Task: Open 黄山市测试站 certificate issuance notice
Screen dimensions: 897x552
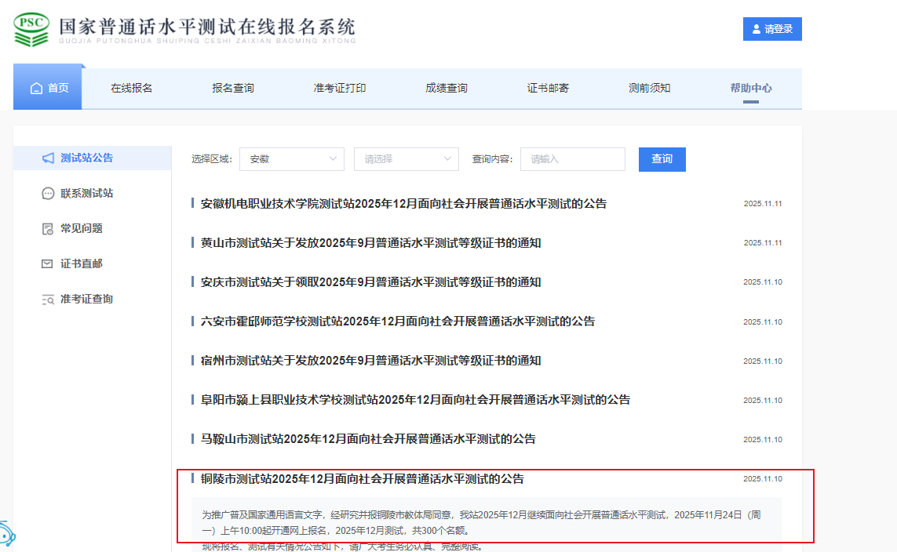Action: 370,243
